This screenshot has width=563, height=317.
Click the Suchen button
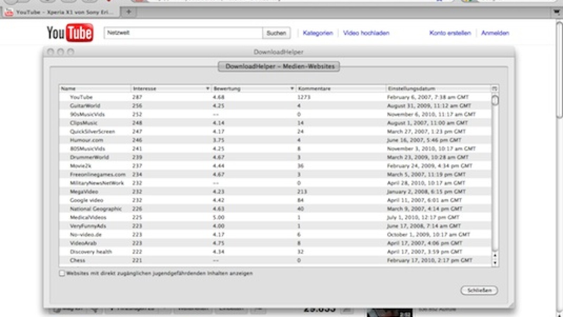coord(277,33)
